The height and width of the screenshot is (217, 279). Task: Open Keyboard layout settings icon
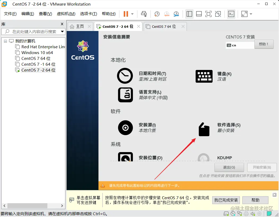(204, 76)
